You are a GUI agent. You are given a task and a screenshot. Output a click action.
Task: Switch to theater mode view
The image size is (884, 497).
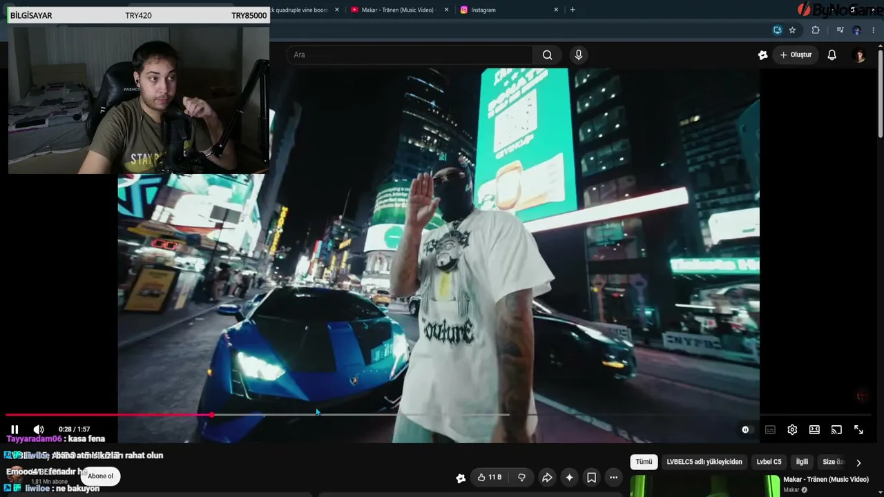[814, 429]
